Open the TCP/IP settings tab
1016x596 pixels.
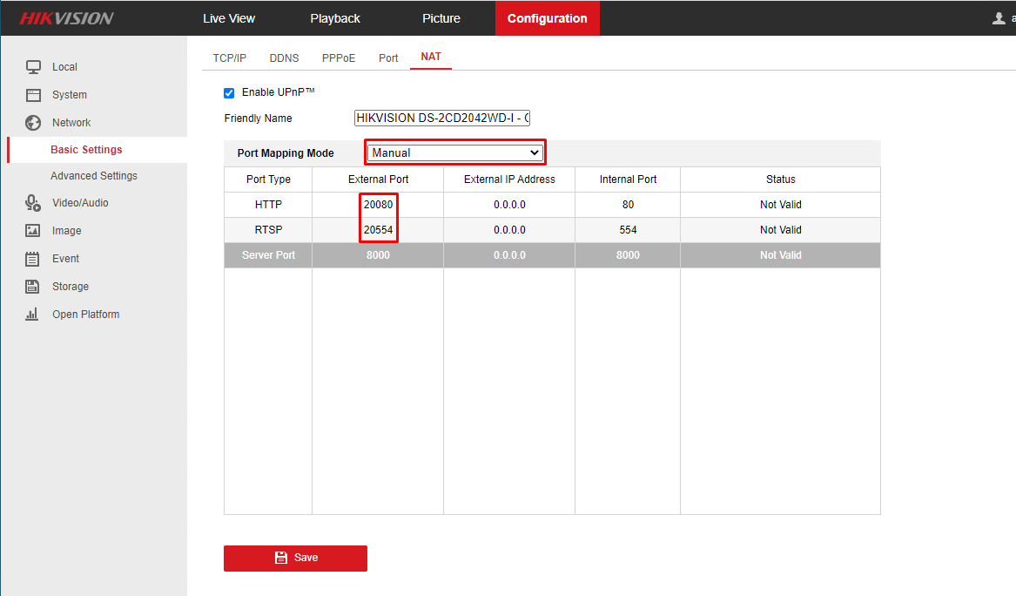pyautogui.click(x=229, y=57)
